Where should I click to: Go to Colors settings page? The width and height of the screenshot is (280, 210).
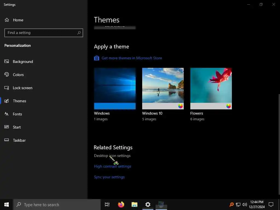coord(18,75)
